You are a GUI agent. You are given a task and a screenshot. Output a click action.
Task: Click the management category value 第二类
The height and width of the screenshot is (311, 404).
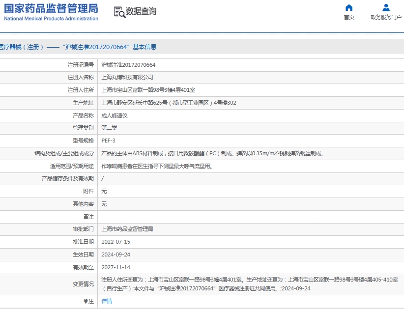109,128
